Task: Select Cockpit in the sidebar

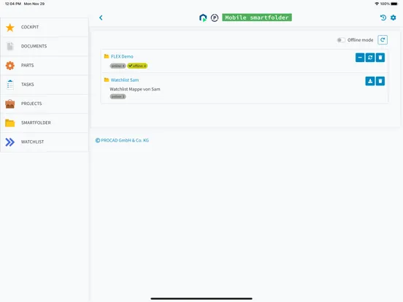Action: tap(45, 27)
